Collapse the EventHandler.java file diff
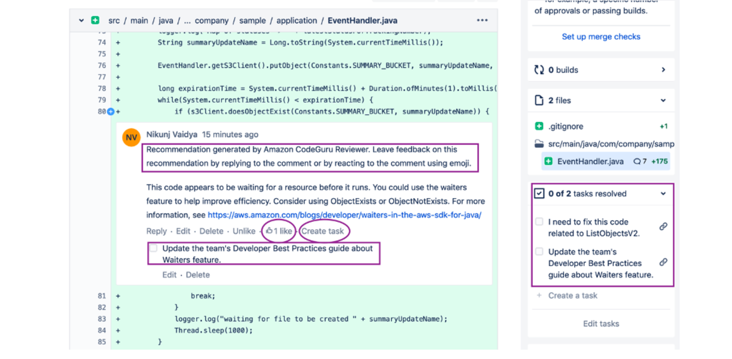The height and width of the screenshot is (359, 732). [81, 20]
